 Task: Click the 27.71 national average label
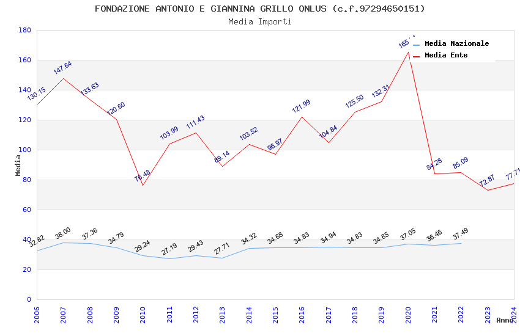pyautogui.click(x=222, y=249)
